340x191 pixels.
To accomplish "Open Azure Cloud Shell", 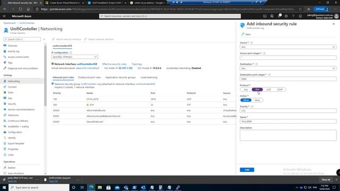I will click(265, 16).
